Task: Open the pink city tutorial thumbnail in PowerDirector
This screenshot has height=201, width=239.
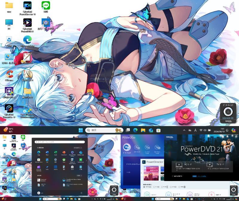Action: point(151,173)
